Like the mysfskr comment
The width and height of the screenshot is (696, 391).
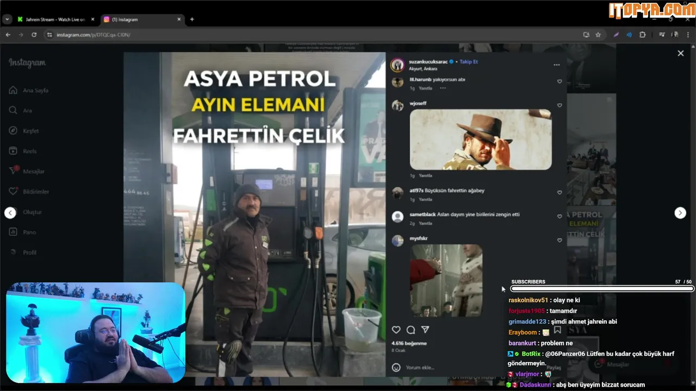click(559, 240)
